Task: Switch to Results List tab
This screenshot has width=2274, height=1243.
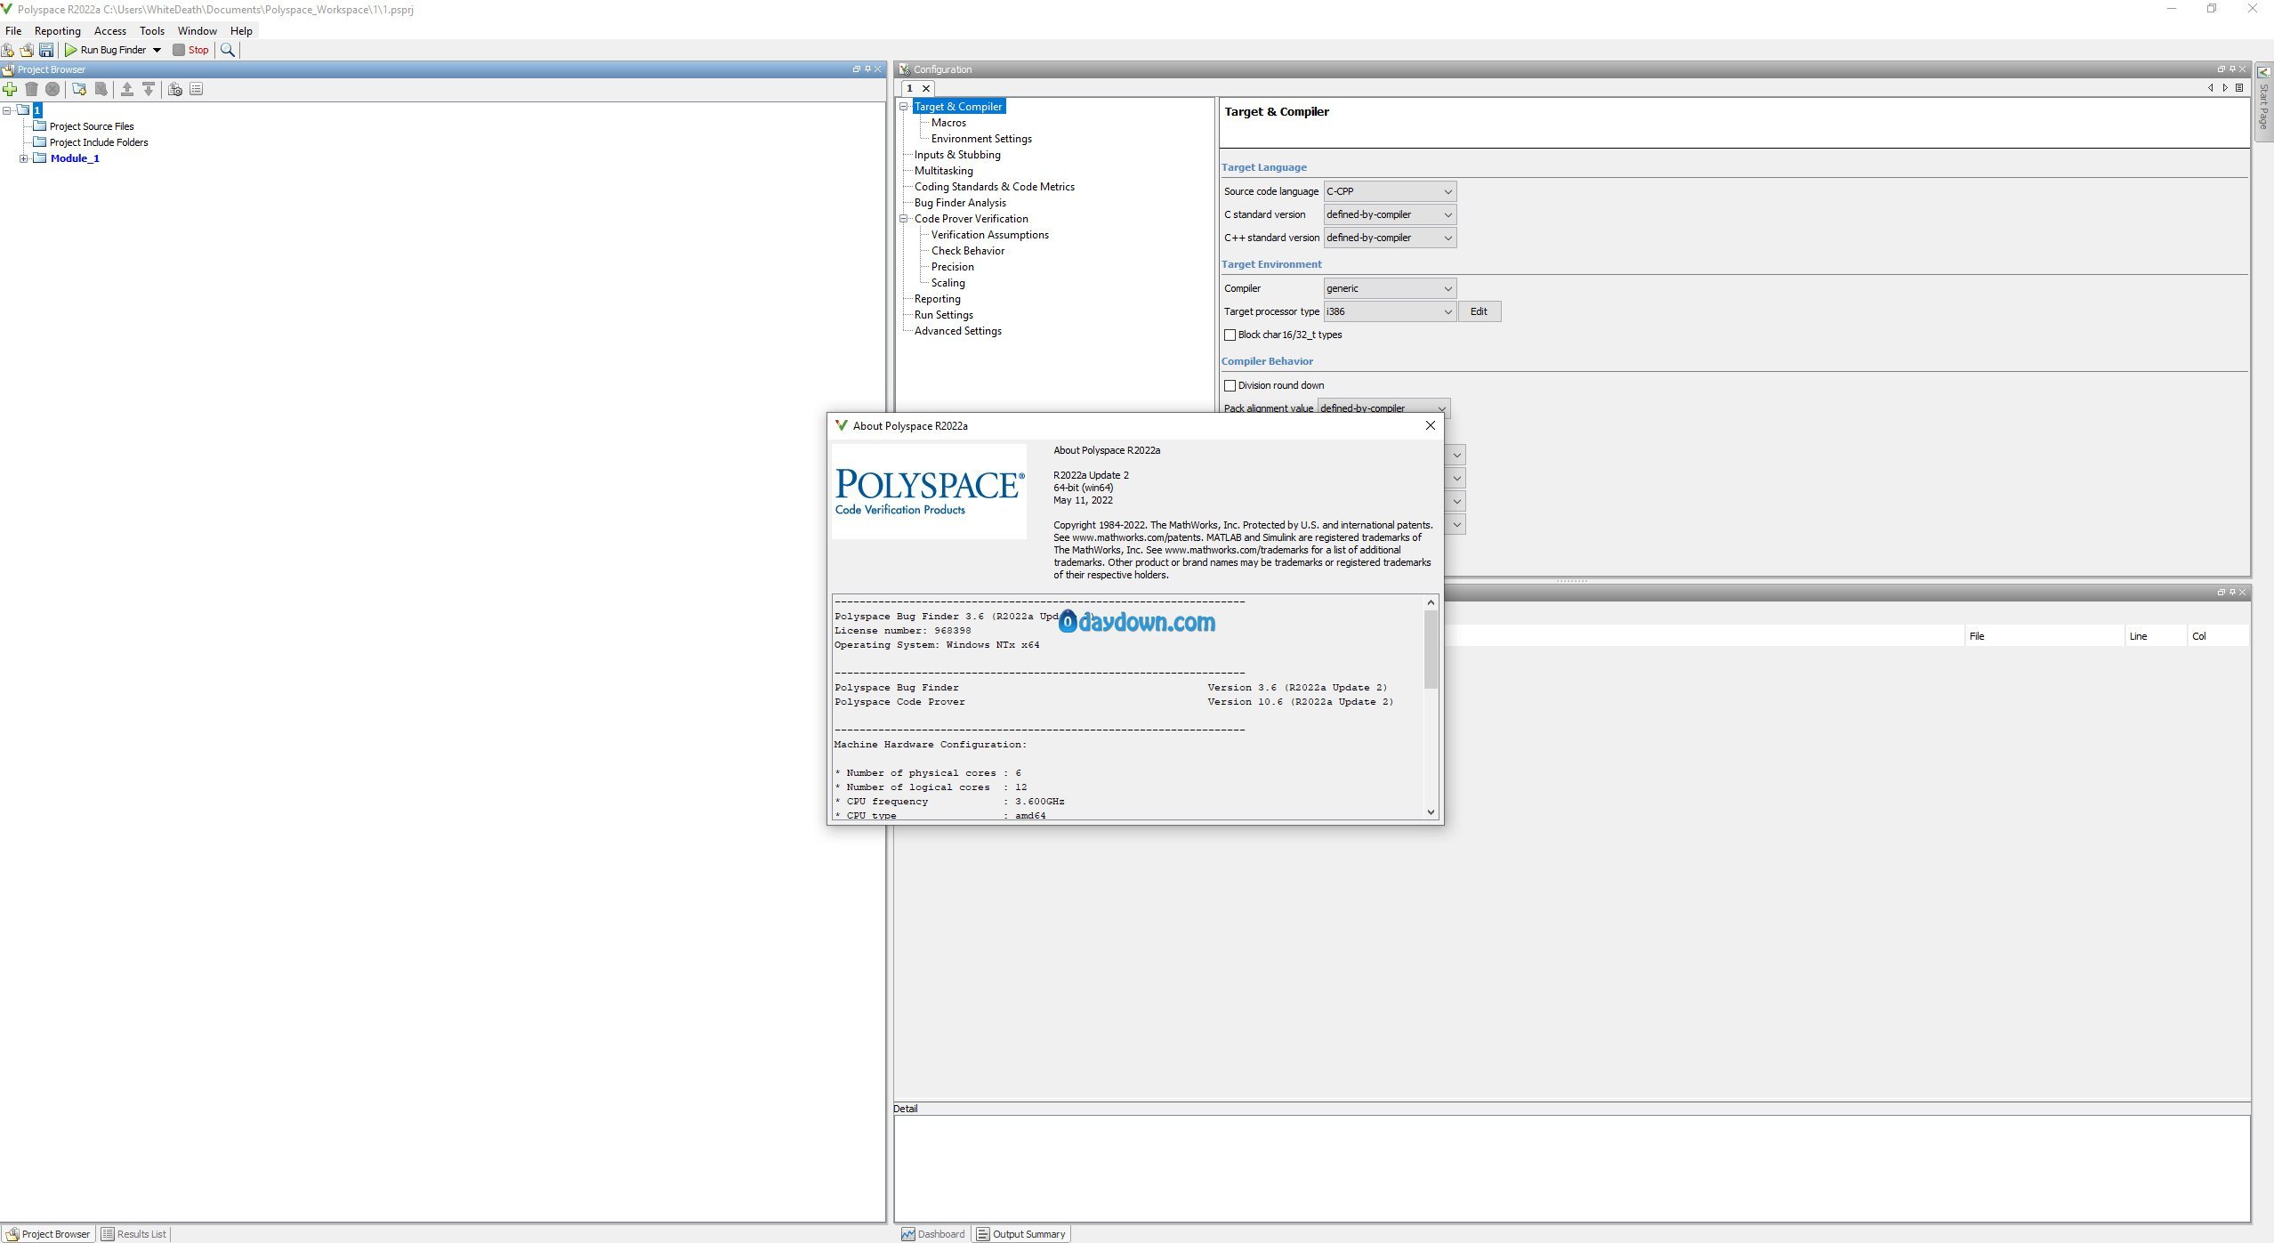Action: pos(133,1234)
